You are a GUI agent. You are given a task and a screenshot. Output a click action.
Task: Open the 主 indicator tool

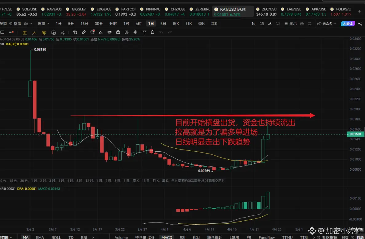click(x=25, y=32)
